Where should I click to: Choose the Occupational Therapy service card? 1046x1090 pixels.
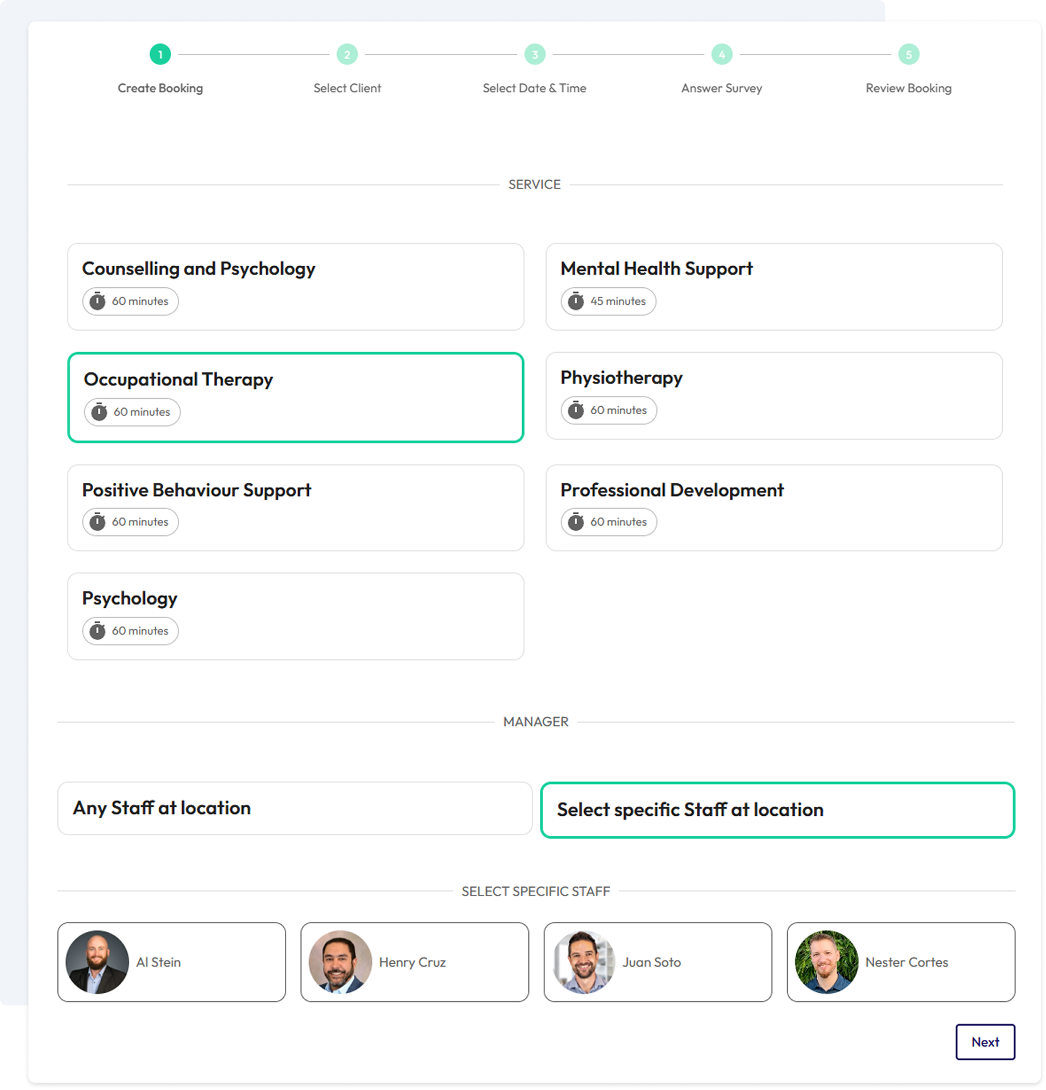[296, 397]
